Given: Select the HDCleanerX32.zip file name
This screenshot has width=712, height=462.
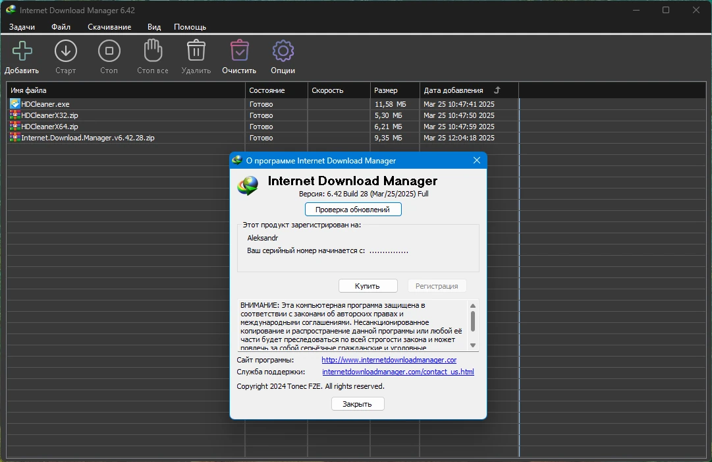Looking at the screenshot, I should pos(49,115).
